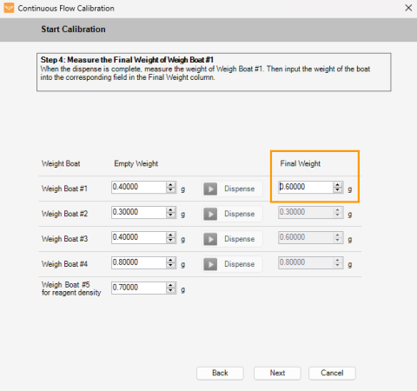This screenshot has height=391, width=417.
Task: Cancel the calibration wizard
Action: pos(332,373)
